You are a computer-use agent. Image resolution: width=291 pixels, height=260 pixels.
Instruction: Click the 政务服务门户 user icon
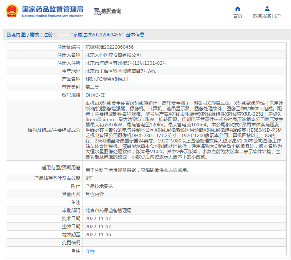point(267,9)
